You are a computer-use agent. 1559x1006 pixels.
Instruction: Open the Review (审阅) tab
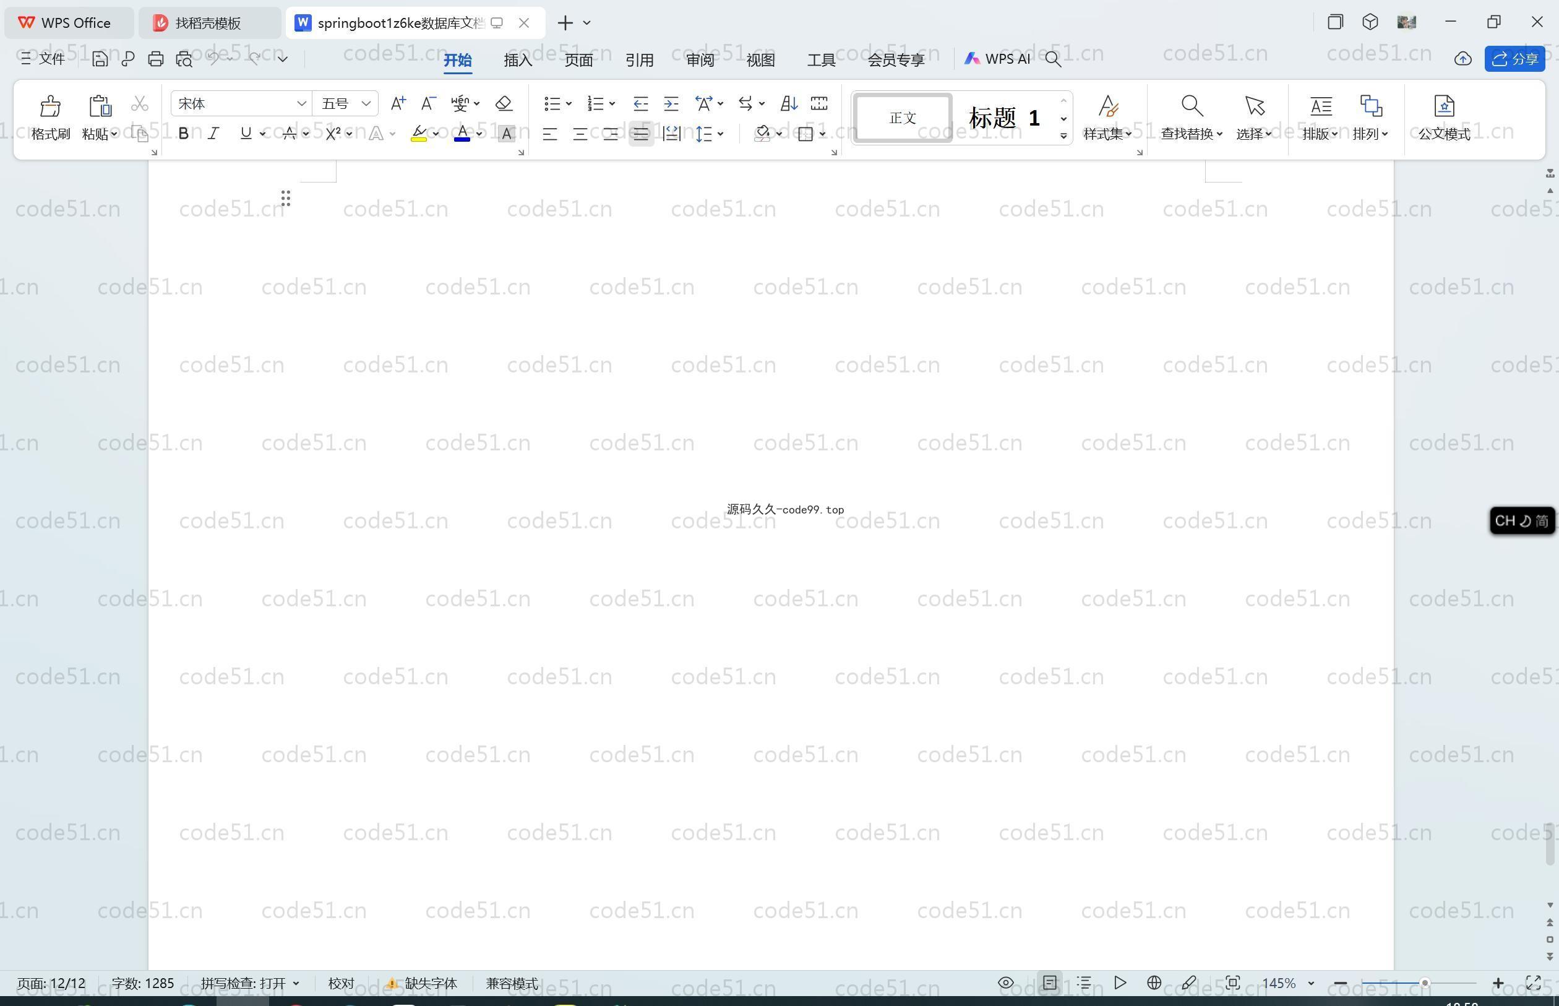[700, 59]
